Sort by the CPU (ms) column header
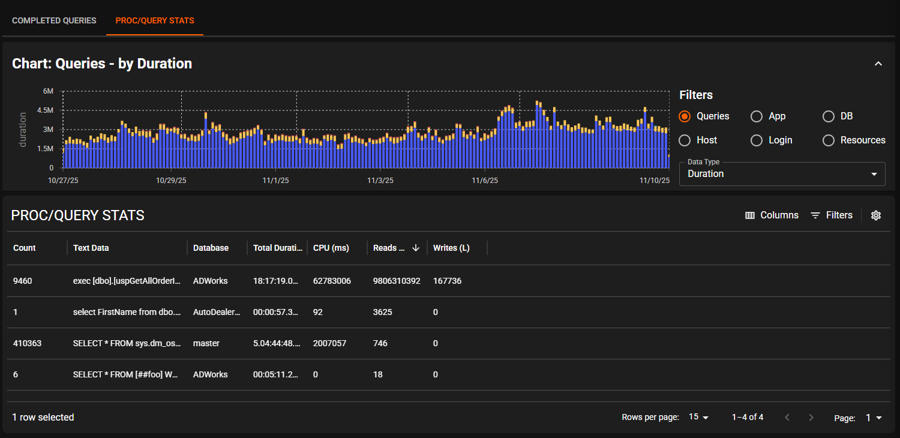This screenshot has height=438, width=900. 331,248
